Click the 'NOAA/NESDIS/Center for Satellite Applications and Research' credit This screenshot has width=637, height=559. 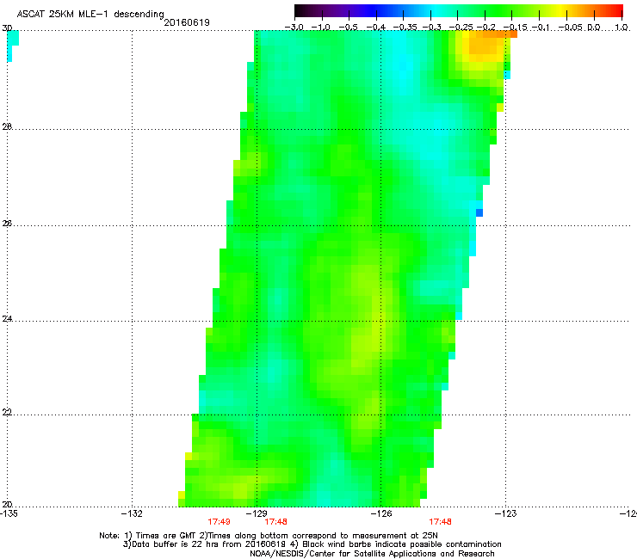pos(372,553)
